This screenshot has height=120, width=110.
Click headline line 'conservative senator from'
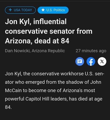pos(49,31)
